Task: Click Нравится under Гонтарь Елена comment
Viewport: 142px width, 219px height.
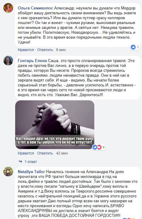Action: 26,153
